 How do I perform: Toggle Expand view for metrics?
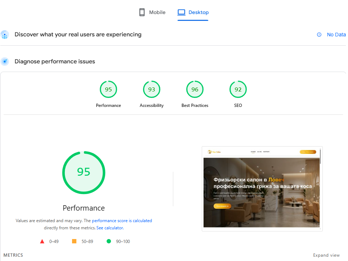point(326,255)
